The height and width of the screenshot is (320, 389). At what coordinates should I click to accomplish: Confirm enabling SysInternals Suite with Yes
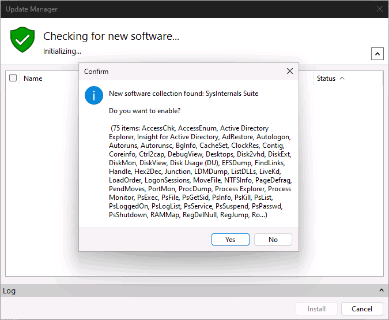click(230, 240)
